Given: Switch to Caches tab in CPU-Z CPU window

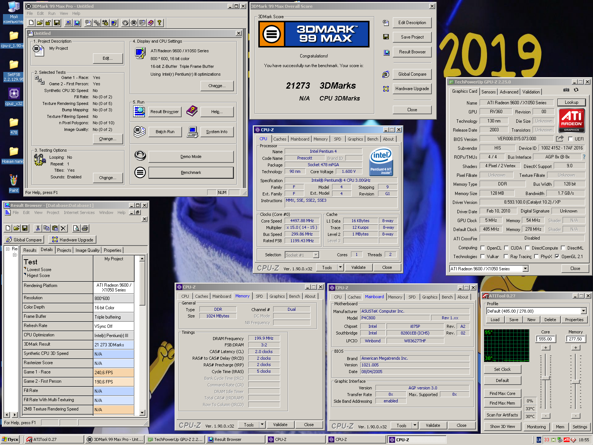Looking at the screenshot, I should click(280, 139).
